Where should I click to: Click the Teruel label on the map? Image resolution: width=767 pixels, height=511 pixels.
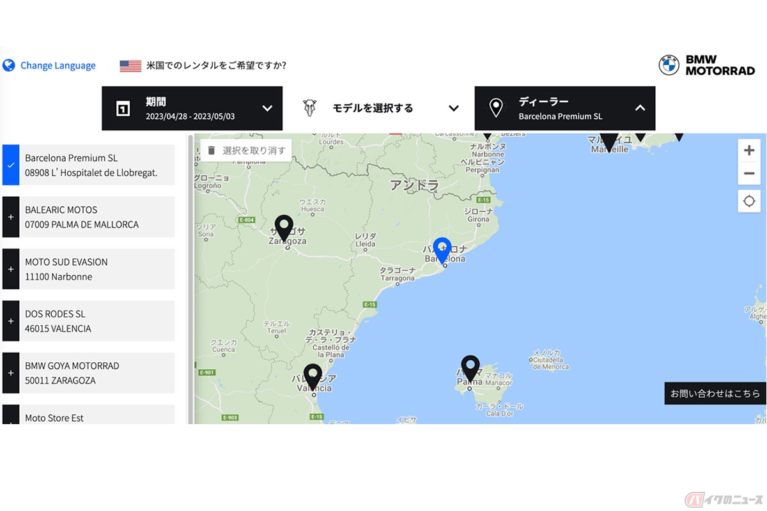(x=277, y=327)
